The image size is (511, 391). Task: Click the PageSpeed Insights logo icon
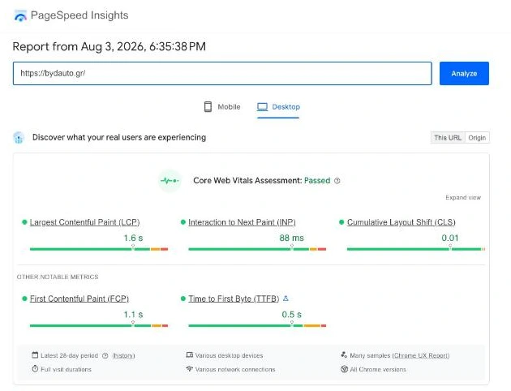click(20, 15)
